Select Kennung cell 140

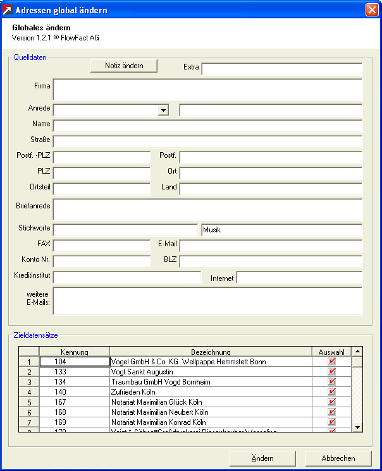click(74, 392)
